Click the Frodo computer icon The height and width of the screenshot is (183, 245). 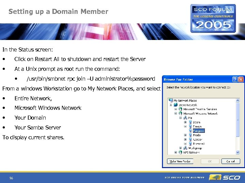point(190,135)
